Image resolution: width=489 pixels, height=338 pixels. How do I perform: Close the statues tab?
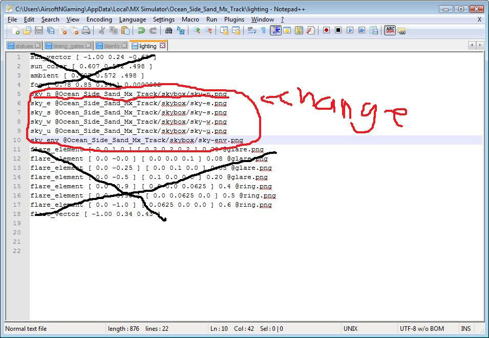(38, 46)
